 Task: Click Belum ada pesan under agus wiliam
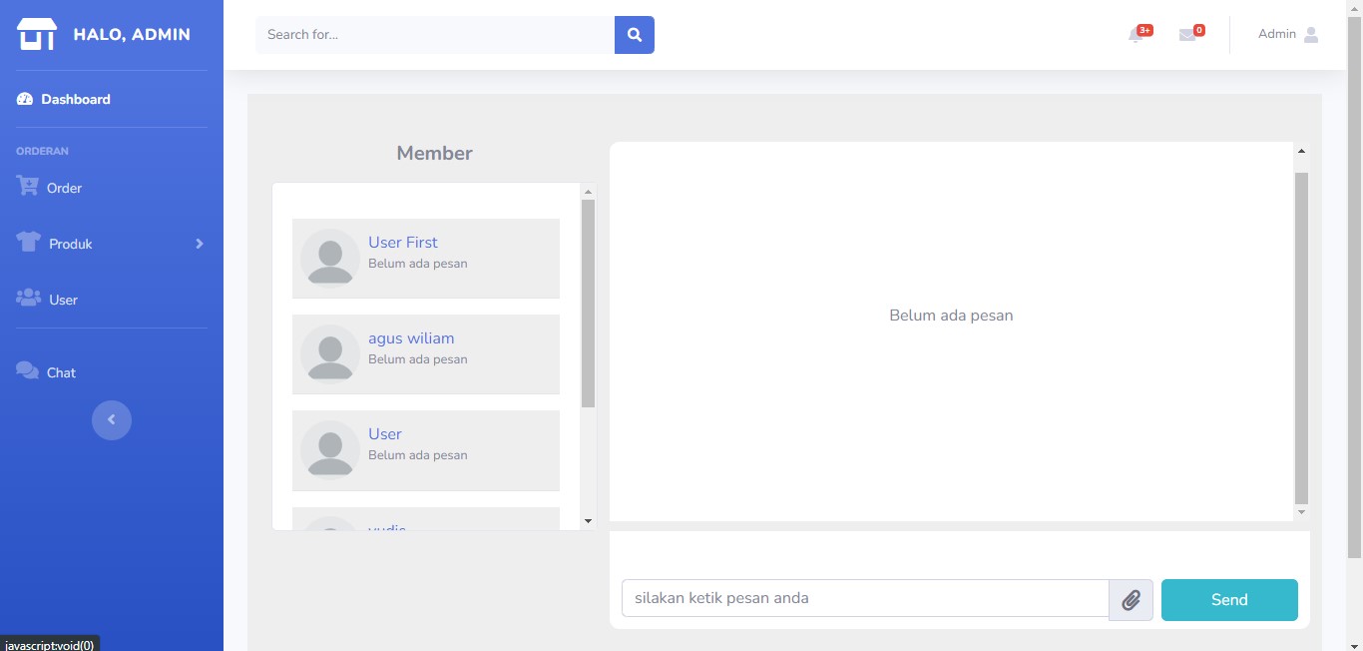[x=418, y=359]
